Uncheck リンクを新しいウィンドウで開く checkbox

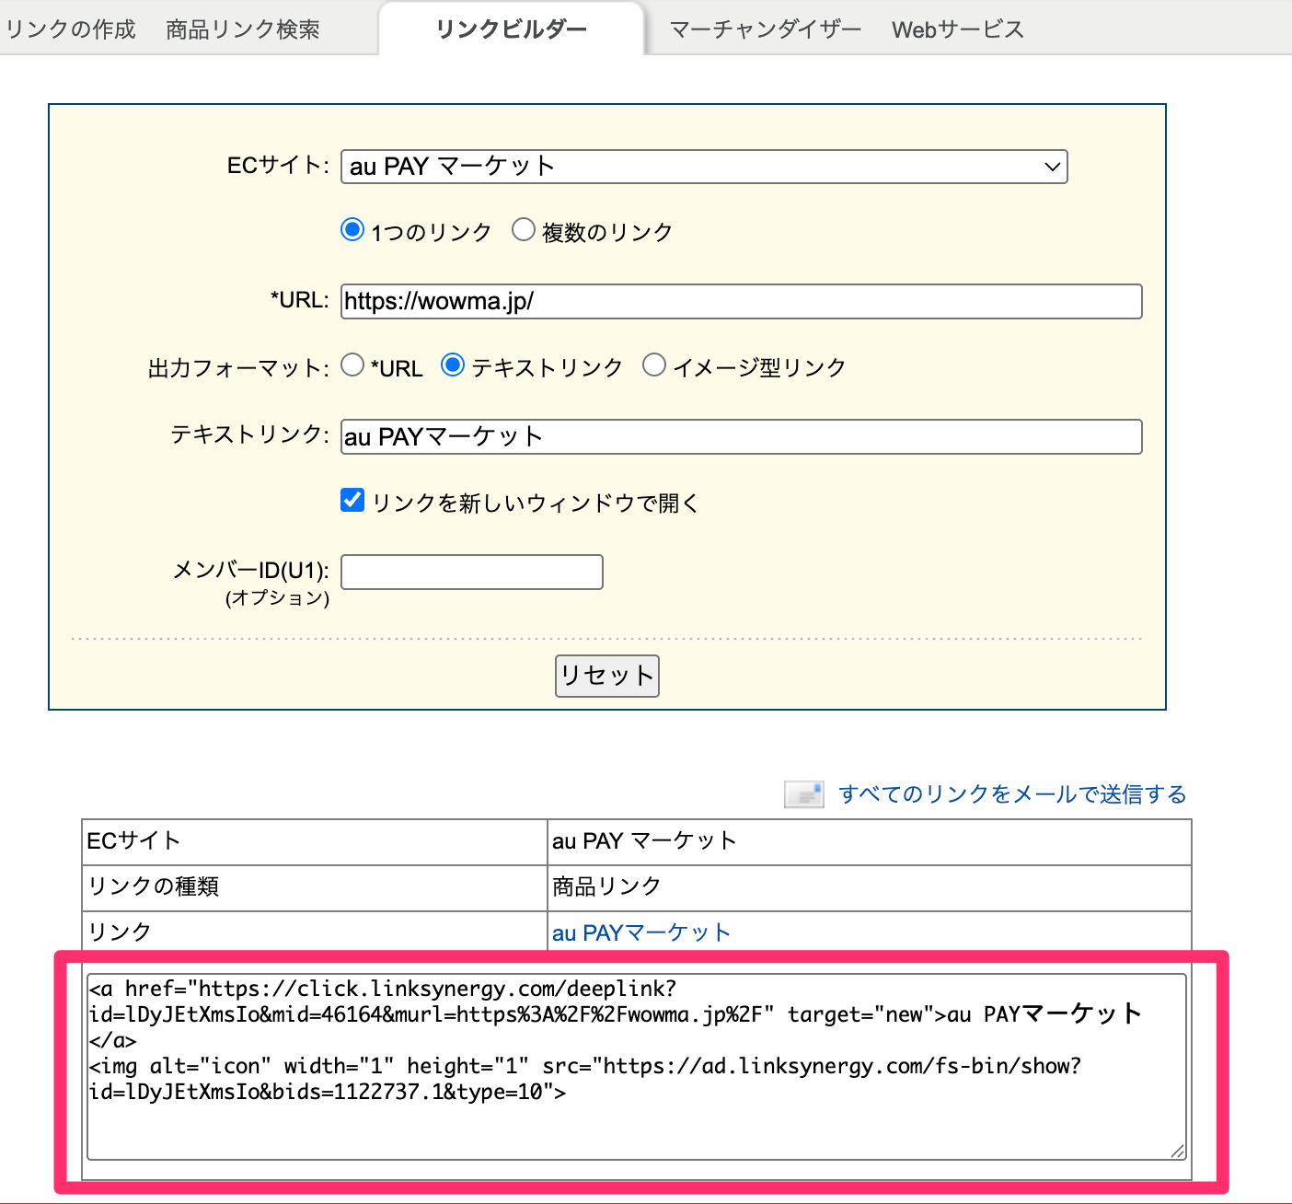(x=352, y=500)
